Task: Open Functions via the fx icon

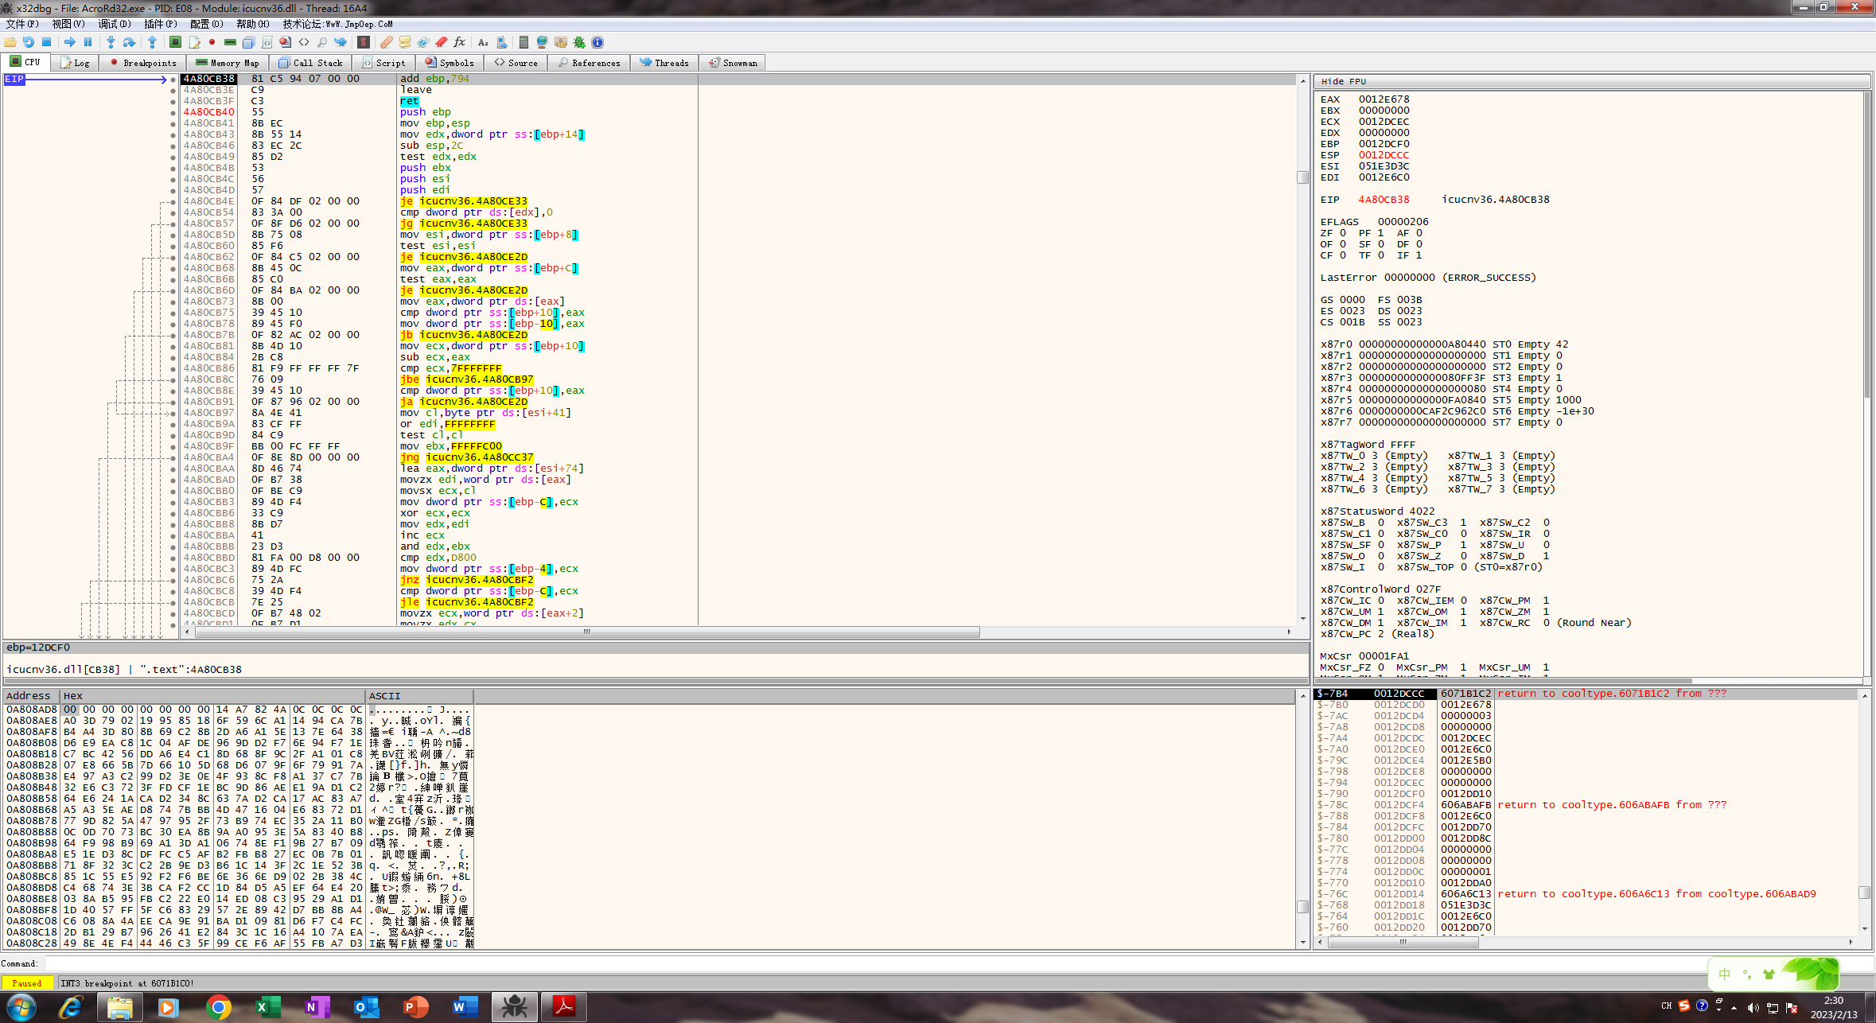Action: click(460, 42)
